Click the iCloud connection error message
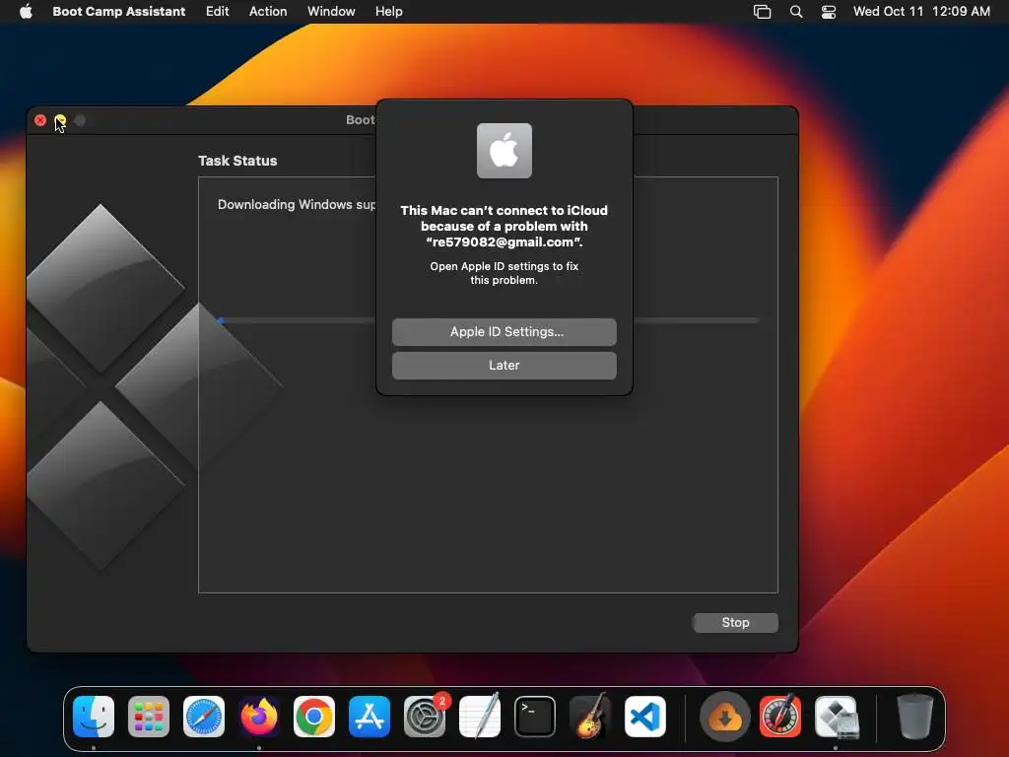This screenshot has height=757, width=1009. point(504,226)
